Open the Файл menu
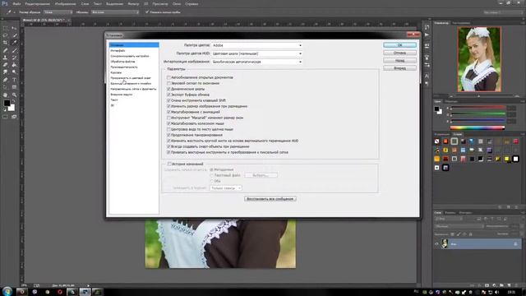 pyautogui.click(x=16, y=4)
